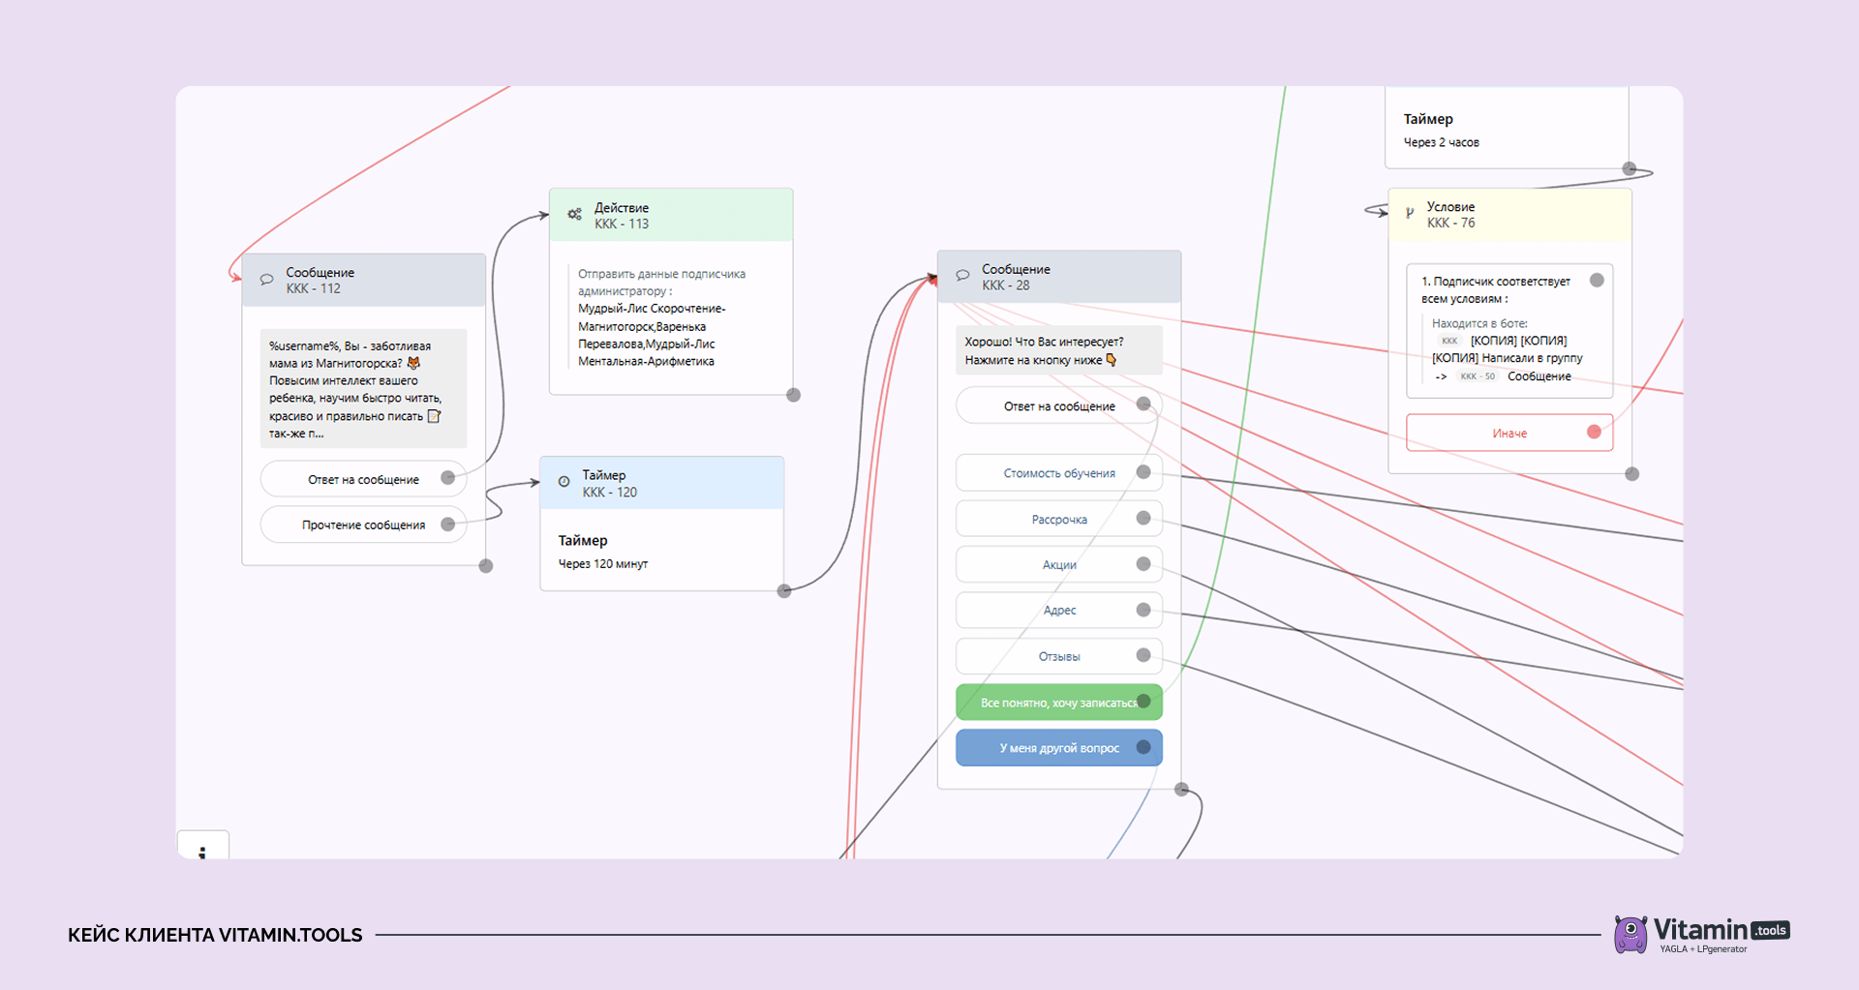Viewport: 1859px width, 990px height.
Task: Choose the Акции option
Action: tap(1059, 564)
